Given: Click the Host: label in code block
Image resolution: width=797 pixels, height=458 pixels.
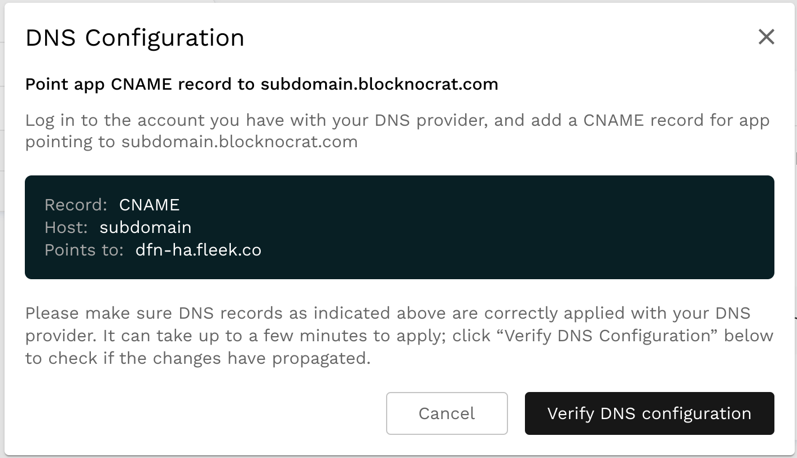Looking at the screenshot, I should pyautogui.click(x=66, y=227).
